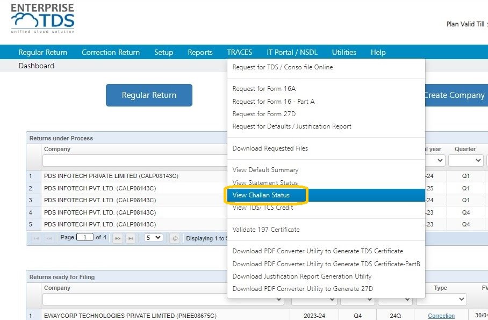The width and height of the screenshot is (488, 320).
Task: Click the blue Regular Return button
Action: pyautogui.click(x=149, y=95)
